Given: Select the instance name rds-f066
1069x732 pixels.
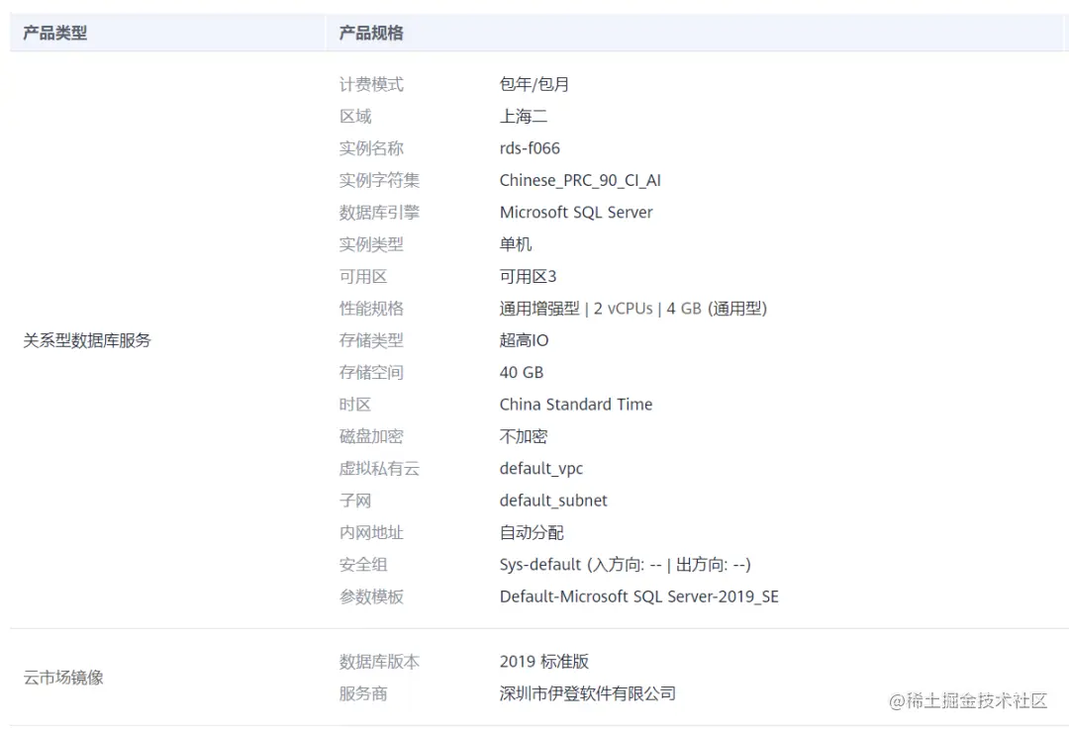Looking at the screenshot, I should point(529,148).
